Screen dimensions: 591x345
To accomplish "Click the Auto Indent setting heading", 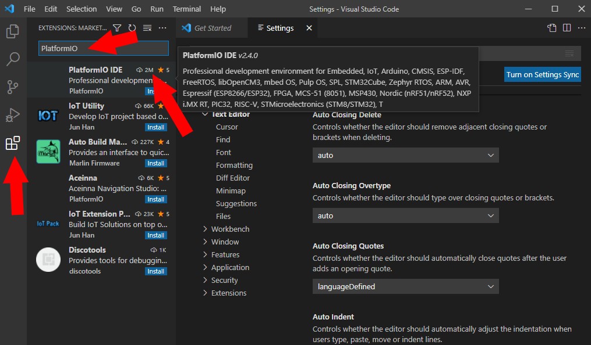I will (x=333, y=317).
